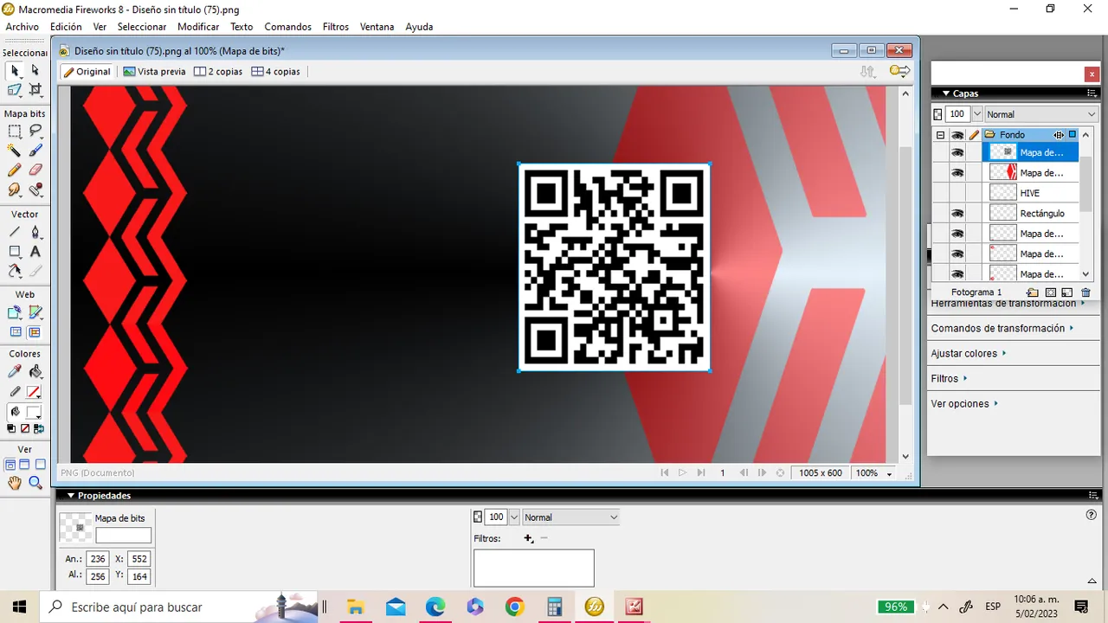
Task: Create new bitmap image in Capas
Action: pyautogui.click(x=1066, y=292)
